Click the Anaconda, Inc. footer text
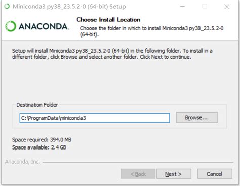This screenshot has height=186, width=240. tap(22, 162)
